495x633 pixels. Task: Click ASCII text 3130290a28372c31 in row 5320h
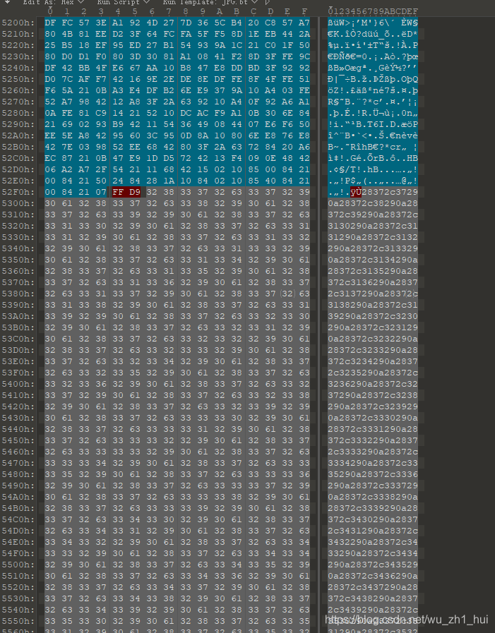coord(373,226)
